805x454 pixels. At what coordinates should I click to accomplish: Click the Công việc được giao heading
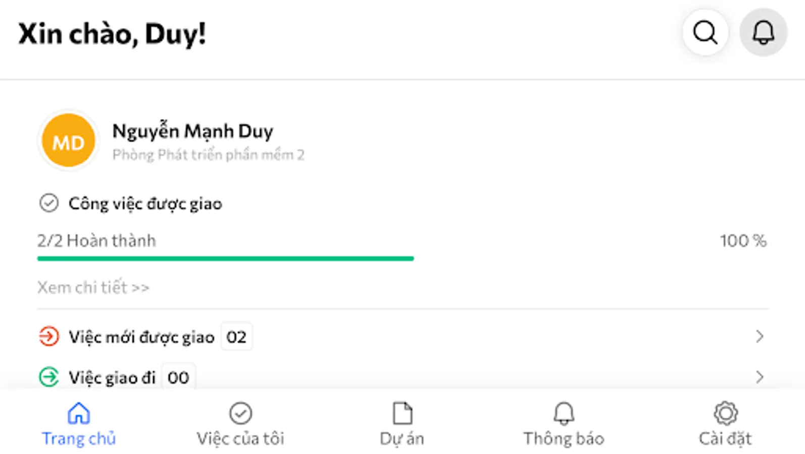tap(145, 204)
